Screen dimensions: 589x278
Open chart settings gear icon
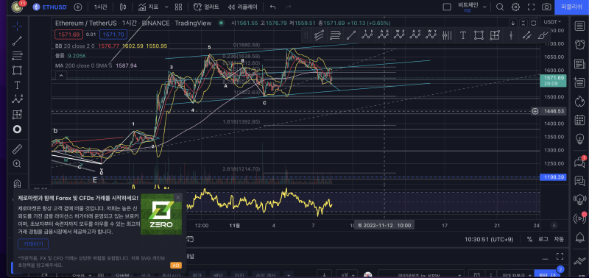tap(516, 7)
